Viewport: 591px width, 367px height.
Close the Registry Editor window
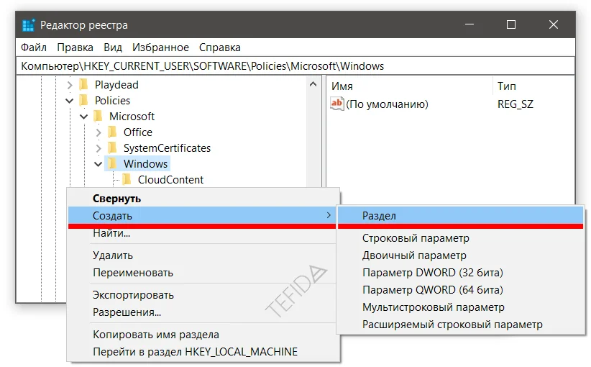[x=554, y=25]
